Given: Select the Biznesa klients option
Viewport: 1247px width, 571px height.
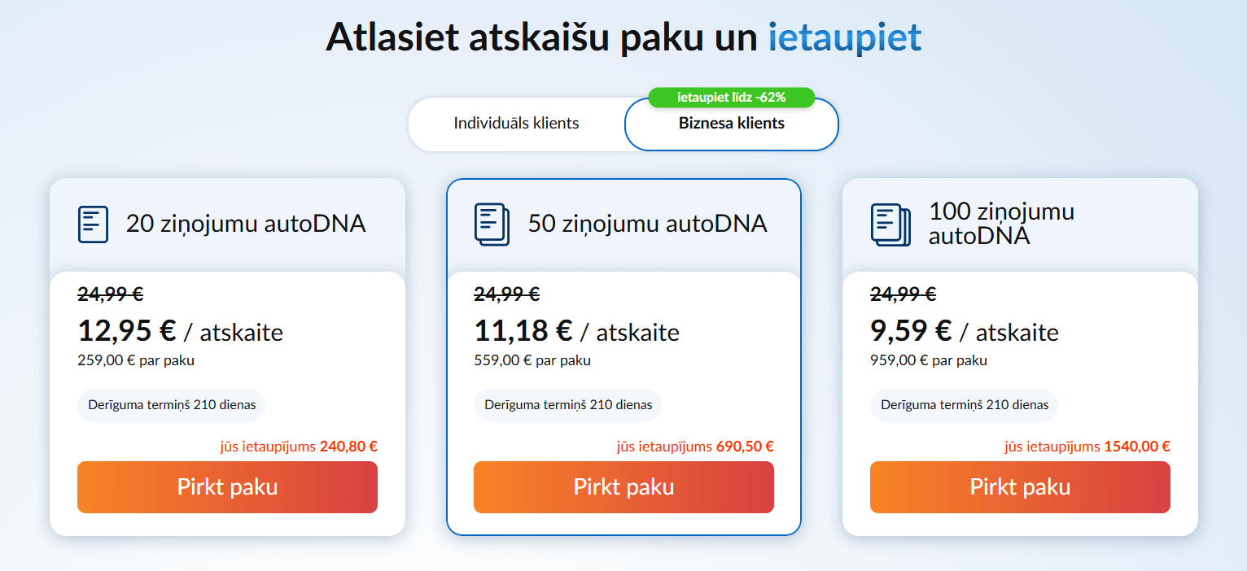Looking at the screenshot, I should point(731,124).
